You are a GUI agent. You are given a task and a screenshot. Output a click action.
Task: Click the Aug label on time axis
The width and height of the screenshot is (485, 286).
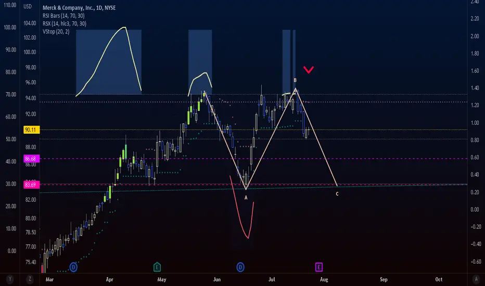click(x=324, y=279)
